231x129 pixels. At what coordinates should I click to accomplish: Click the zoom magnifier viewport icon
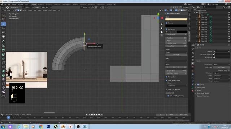(162, 24)
